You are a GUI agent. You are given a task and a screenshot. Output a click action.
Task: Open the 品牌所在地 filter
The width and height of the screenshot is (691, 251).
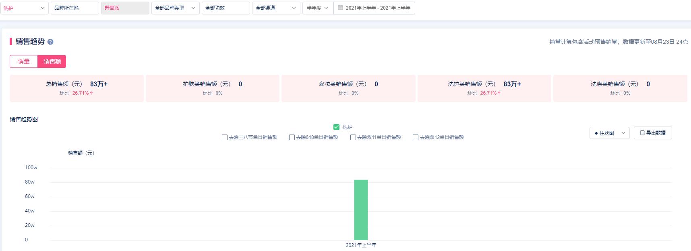coord(75,8)
